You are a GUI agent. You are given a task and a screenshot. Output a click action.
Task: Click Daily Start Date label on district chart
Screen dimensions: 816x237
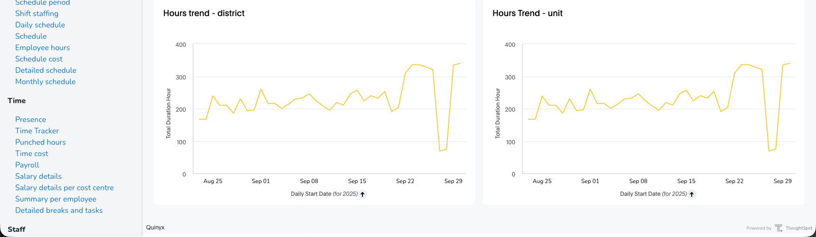311,194
